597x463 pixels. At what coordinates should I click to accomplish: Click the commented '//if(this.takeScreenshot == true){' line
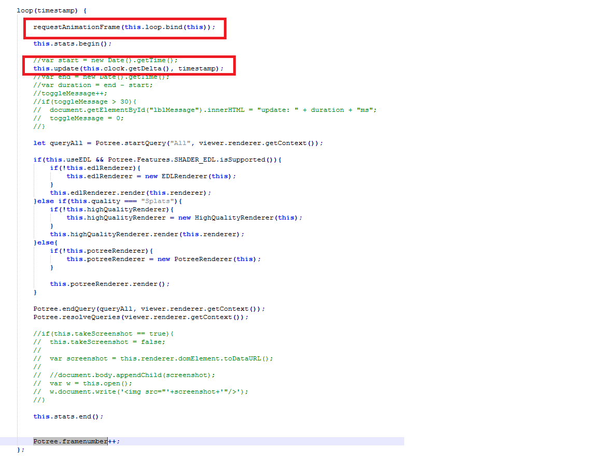pos(103,334)
